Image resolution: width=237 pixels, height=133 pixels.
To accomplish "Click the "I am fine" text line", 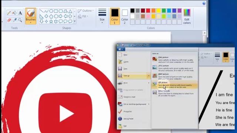I will pyautogui.click(x=224, y=95).
